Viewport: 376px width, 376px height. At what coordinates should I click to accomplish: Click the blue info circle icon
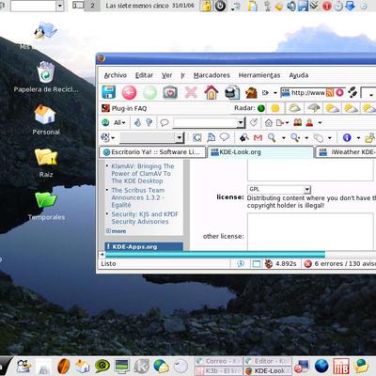click(x=347, y=137)
